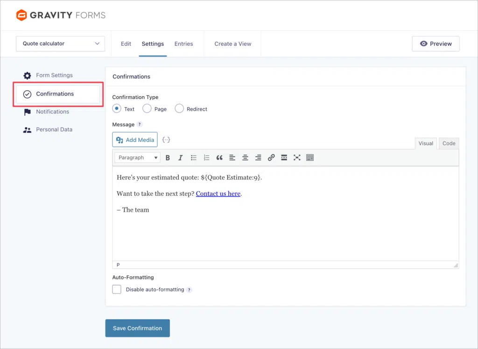Toggle fullscreen editing mode
The height and width of the screenshot is (349, 478).
(297, 157)
